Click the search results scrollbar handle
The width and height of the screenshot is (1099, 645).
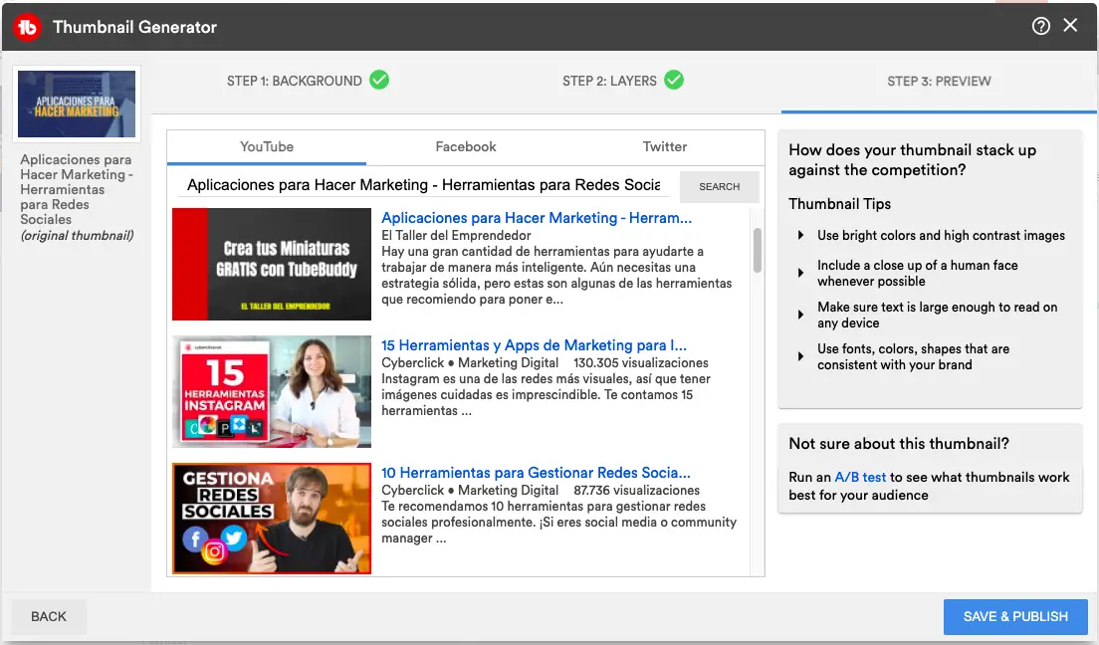(758, 249)
